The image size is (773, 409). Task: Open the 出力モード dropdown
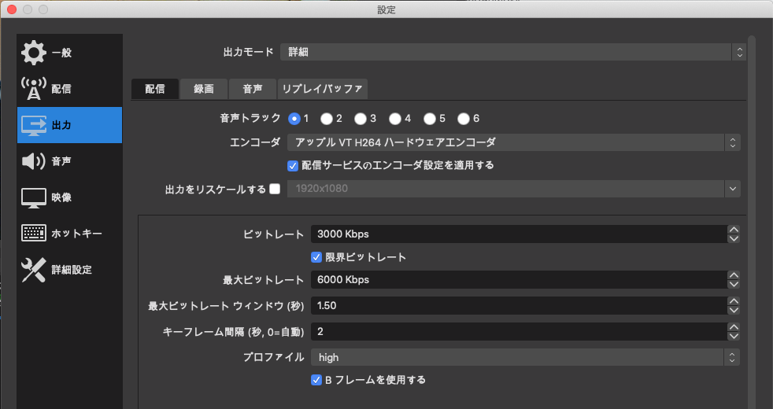coord(512,52)
